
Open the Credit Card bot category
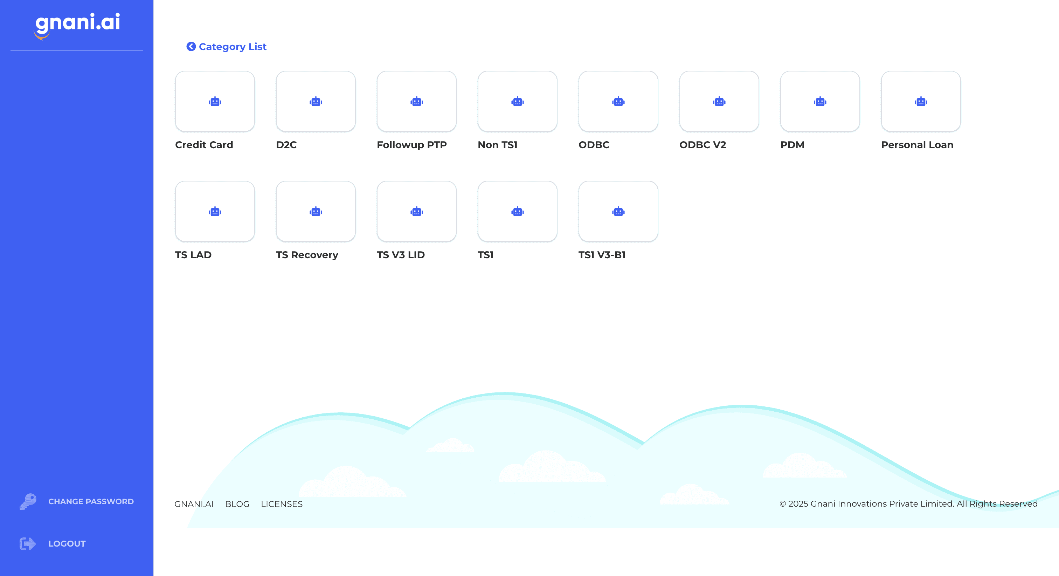(215, 101)
